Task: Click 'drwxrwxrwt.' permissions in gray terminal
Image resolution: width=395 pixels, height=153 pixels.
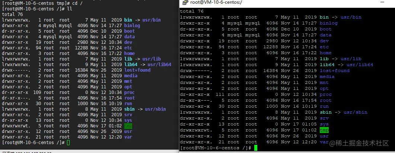Action: click(x=16, y=126)
